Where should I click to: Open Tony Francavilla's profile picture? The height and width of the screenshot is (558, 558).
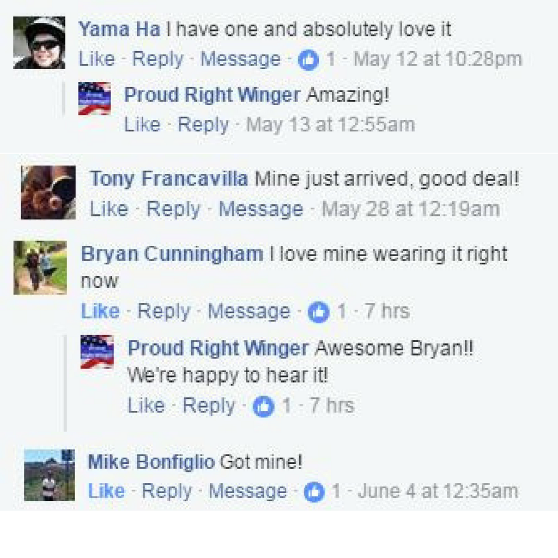click(x=48, y=192)
